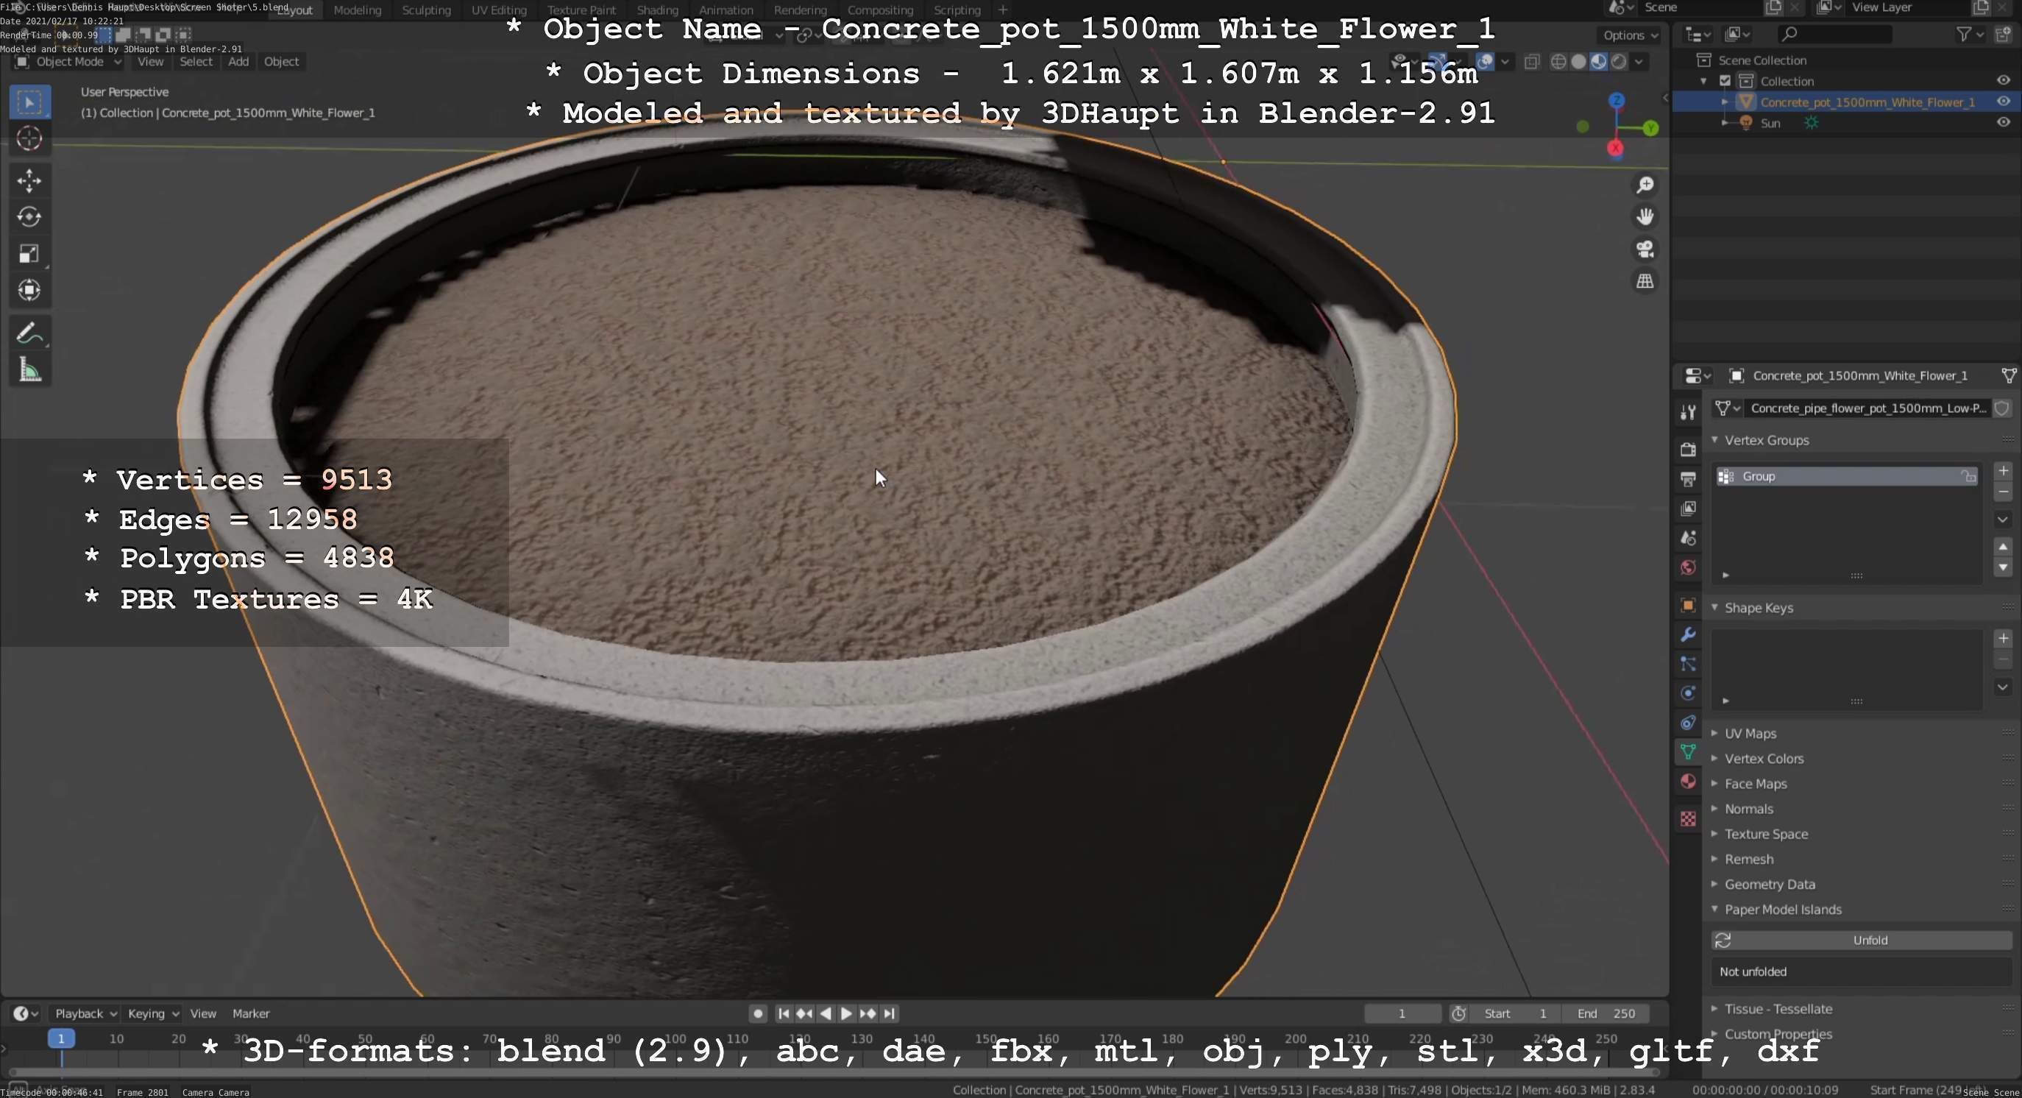The height and width of the screenshot is (1098, 2022).
Task: Click the Z axis on navigation gizmo
Action: coord(1617,101)
